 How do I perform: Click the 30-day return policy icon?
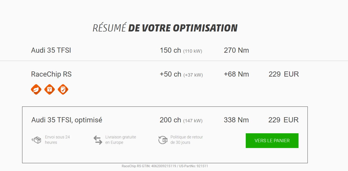click(163, 140)
